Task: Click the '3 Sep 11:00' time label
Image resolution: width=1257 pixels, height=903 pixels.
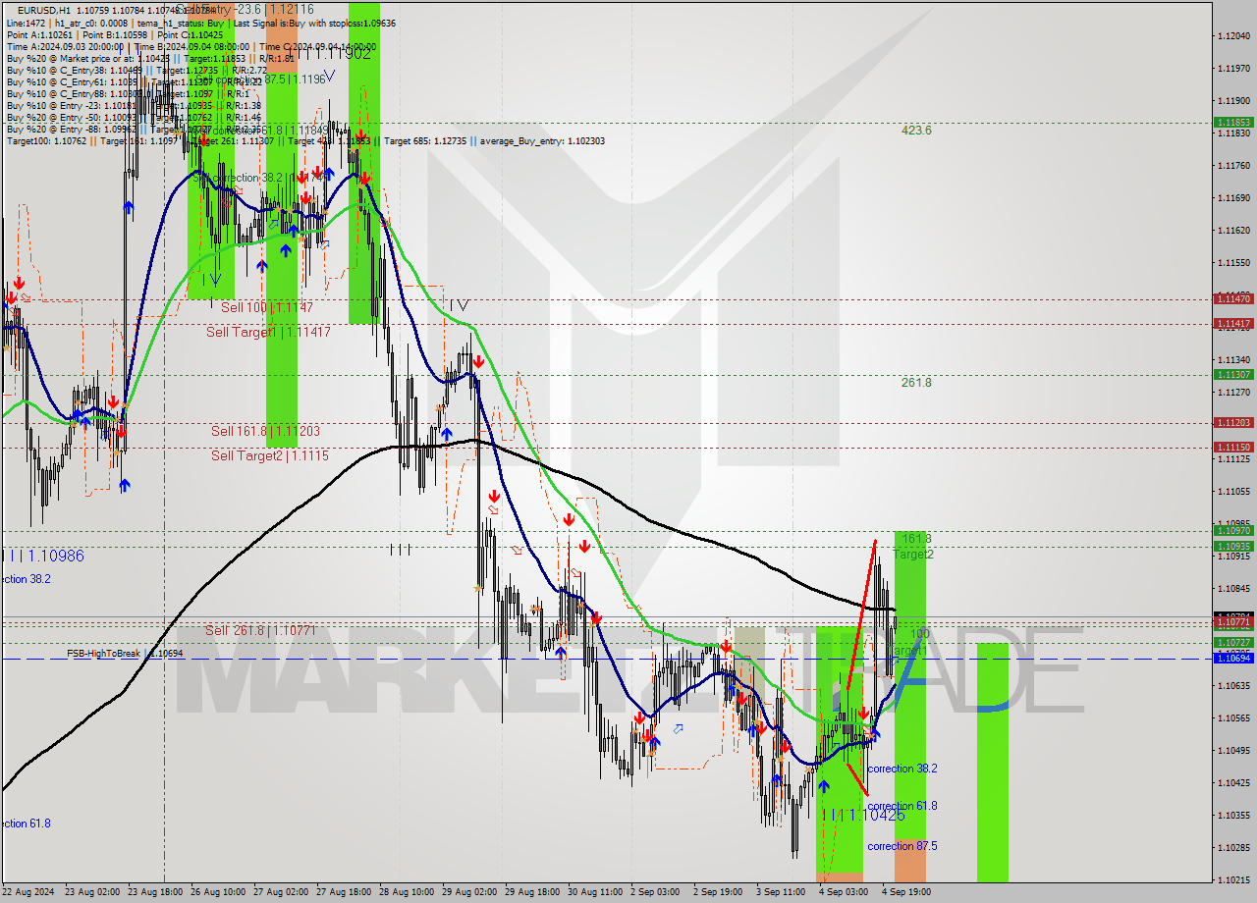Action: pyautogui.click(x=781, y=892)
